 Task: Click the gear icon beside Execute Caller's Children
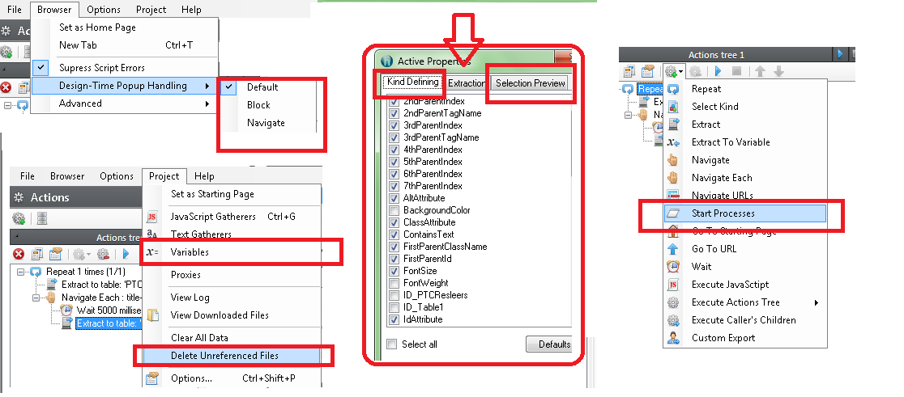pyautogui.click(x=673, y=320)
